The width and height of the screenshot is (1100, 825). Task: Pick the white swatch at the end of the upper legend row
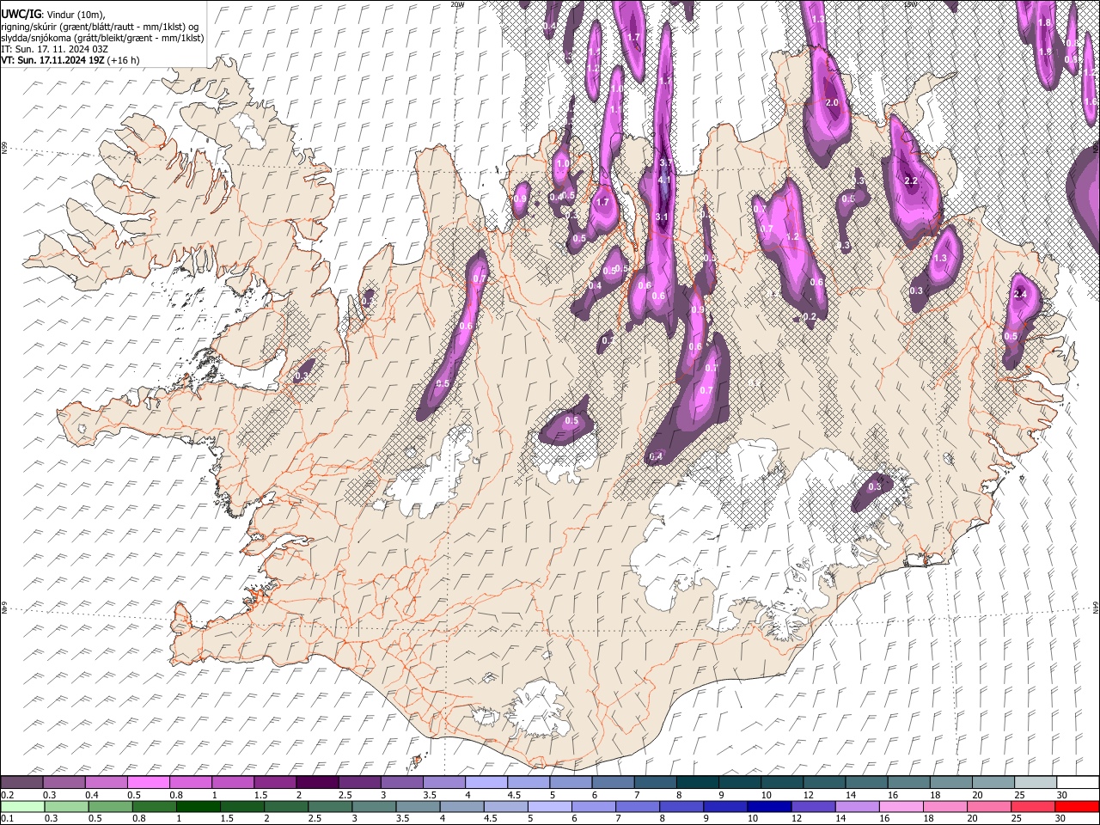(x=1076, y=783)
